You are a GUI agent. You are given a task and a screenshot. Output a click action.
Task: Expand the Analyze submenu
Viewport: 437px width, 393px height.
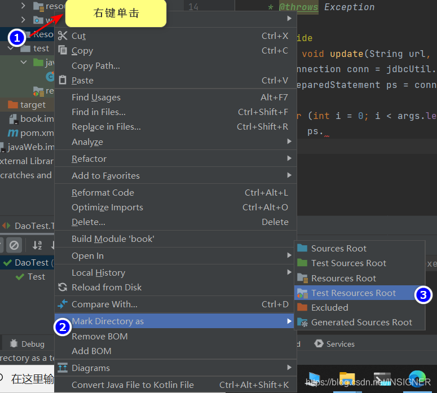pos(175,142)
